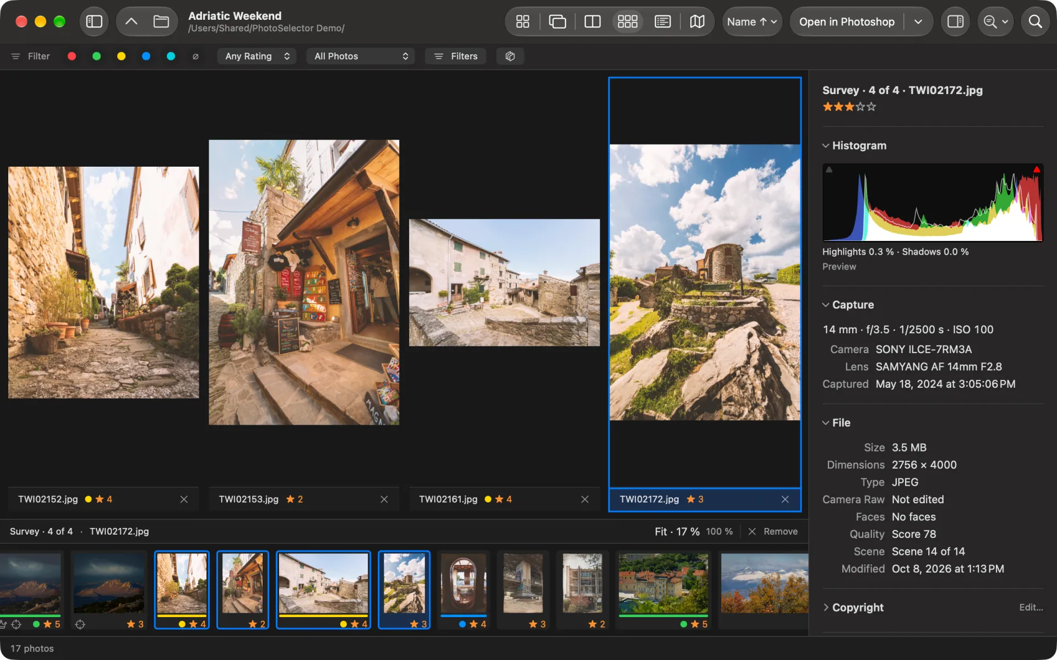Filter by cyan color label
The width and height of the screenshot is (1057, 660).
point(171,56)
